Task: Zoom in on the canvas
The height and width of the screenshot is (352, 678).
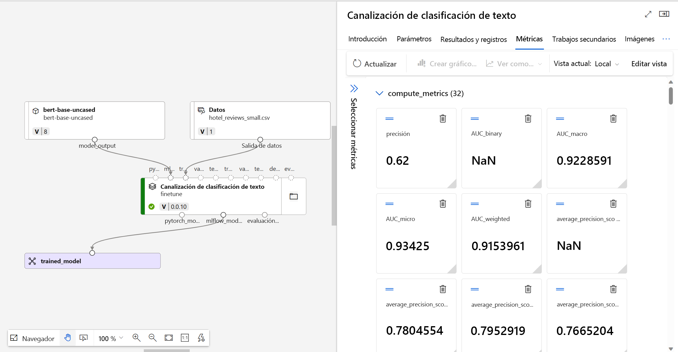Action: (136, 338)
